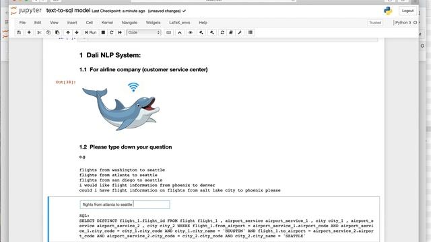Move selected cell down arrow
Image resolution: width=431 pixels, height=242 pixels.
(77, 32)
